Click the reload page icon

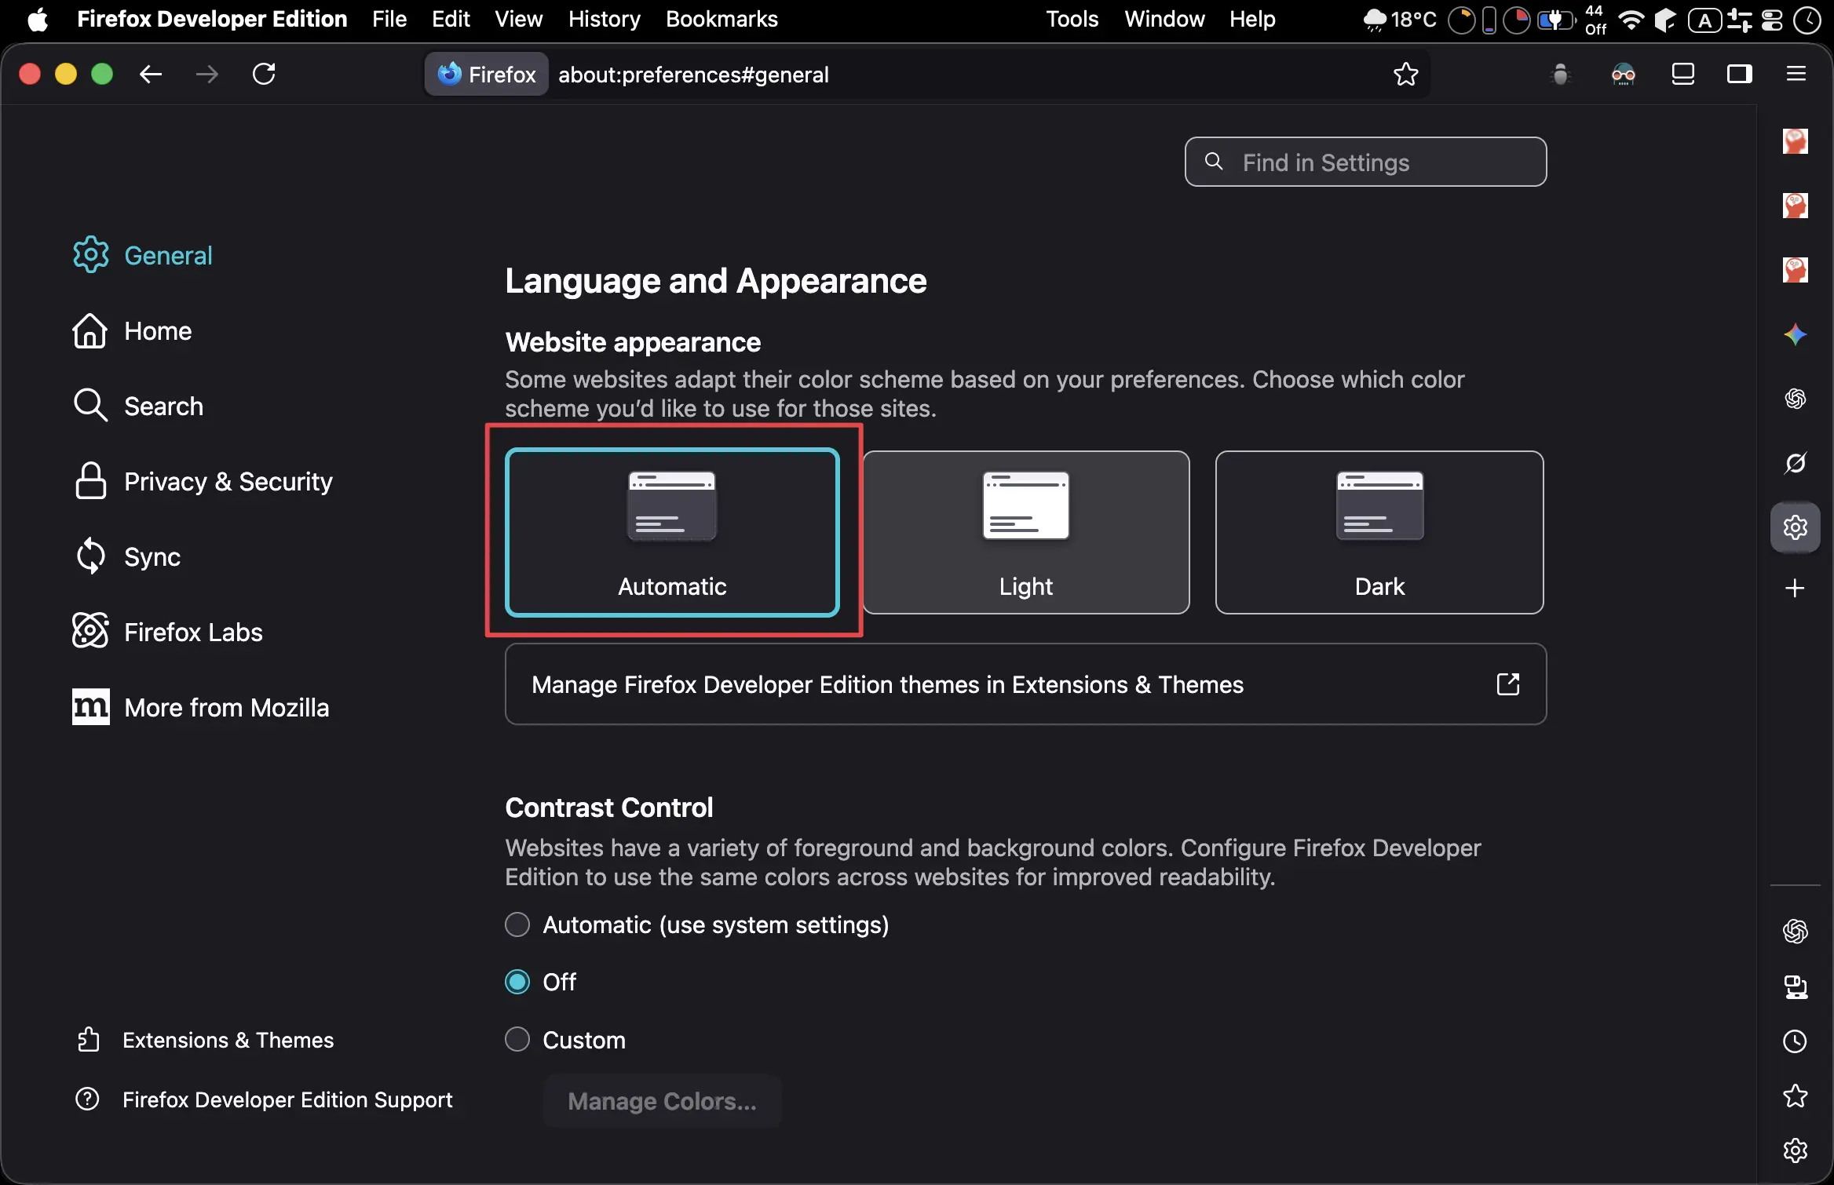pyautogui.click(x=264, y=75)
